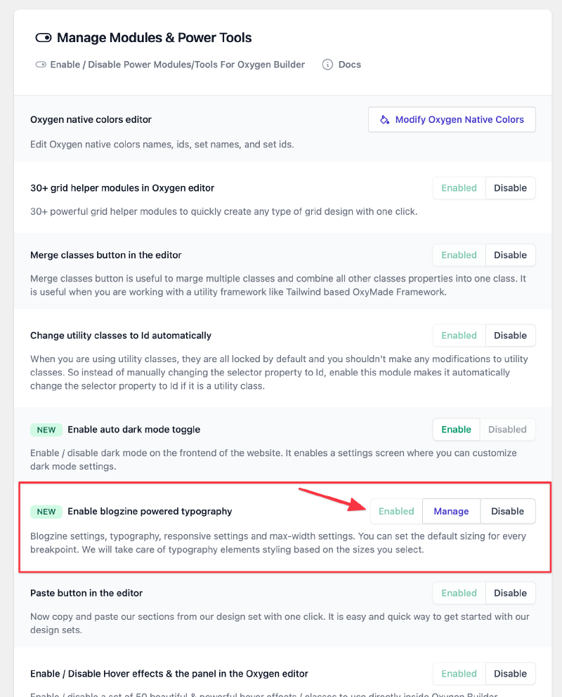Disable the 30+ grid helper modules
This screenshot has width=562, height=697.
pyautogui.click(x=510, y=188)
